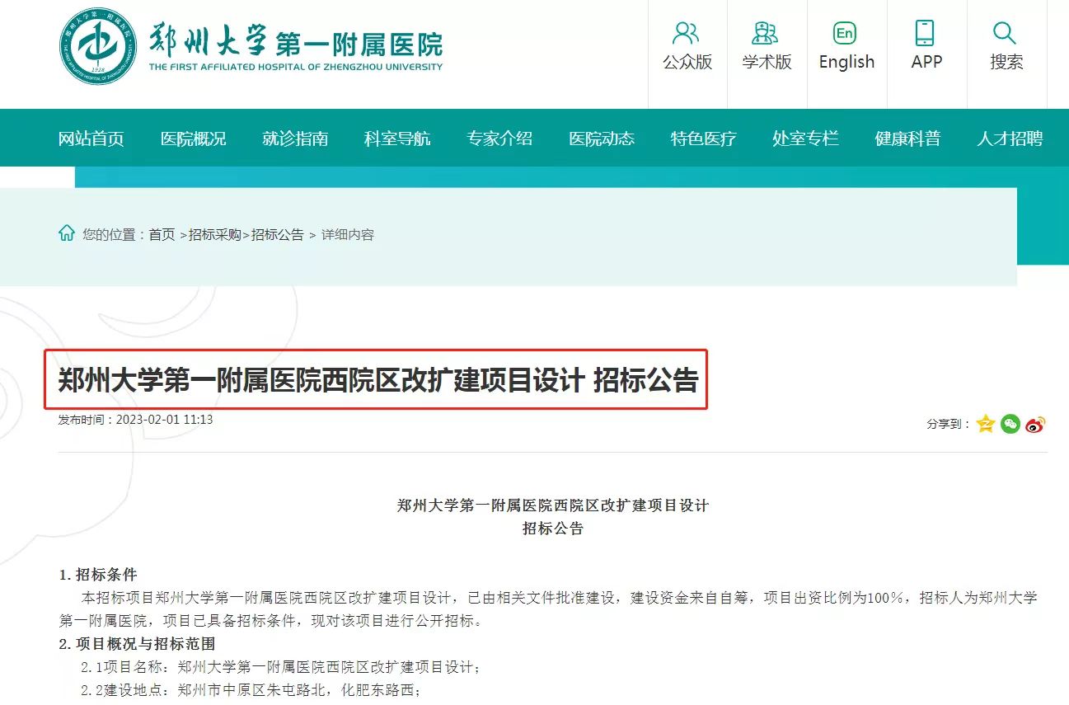Click the home icon in breadcrumb
This screenshot has width=1069, height=705.
(67, 234)
